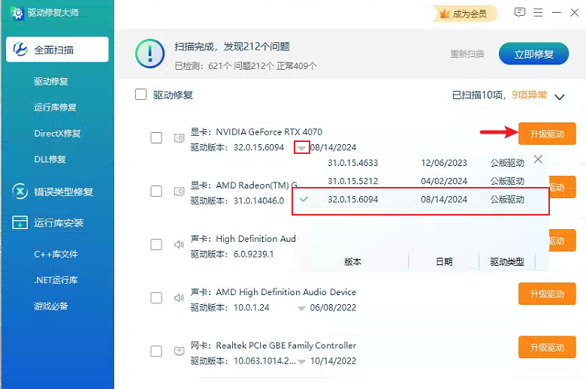Open .NET运行库 in the sidebar

pyautogui.click(x=56, y=280)
